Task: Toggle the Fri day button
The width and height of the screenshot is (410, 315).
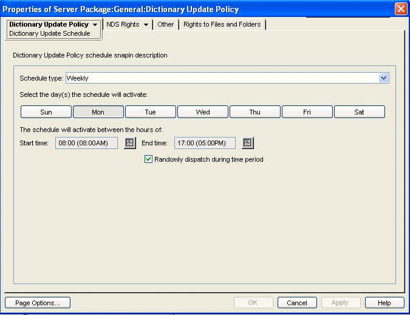Action: (307, 112)
